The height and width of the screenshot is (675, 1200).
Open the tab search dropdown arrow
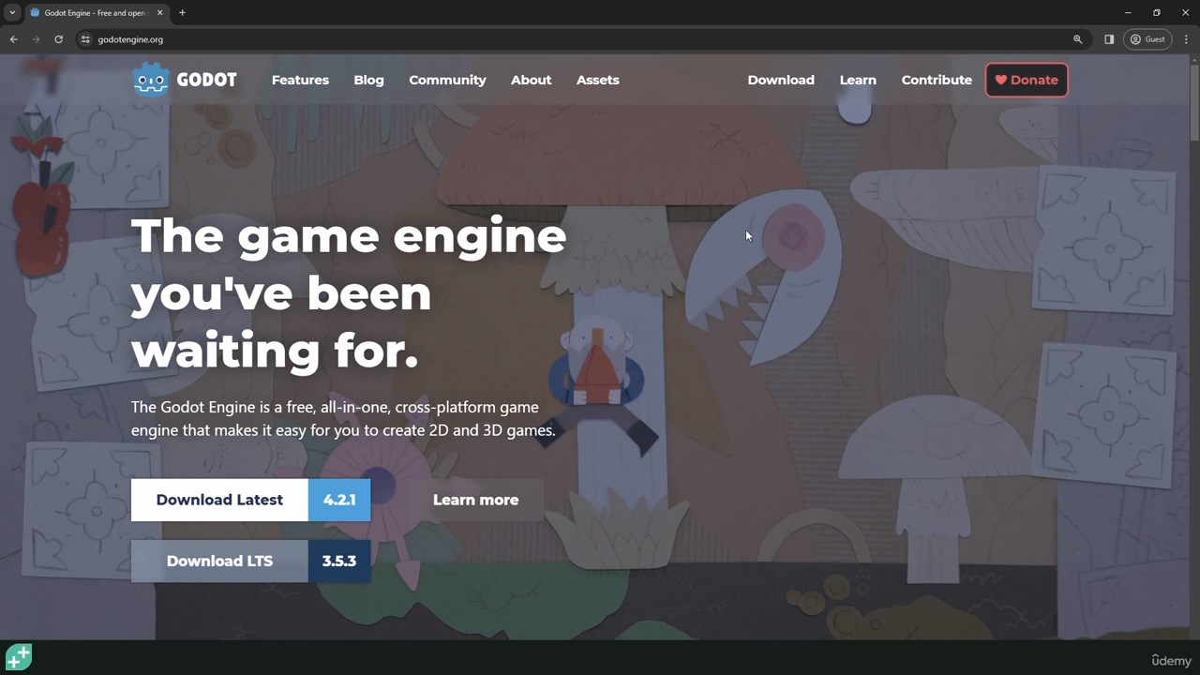point(12,12)
